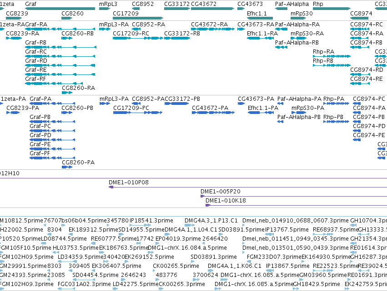Select the mRpL3-PA protein label
Viewport: 387px width, 291px height.
114,99
